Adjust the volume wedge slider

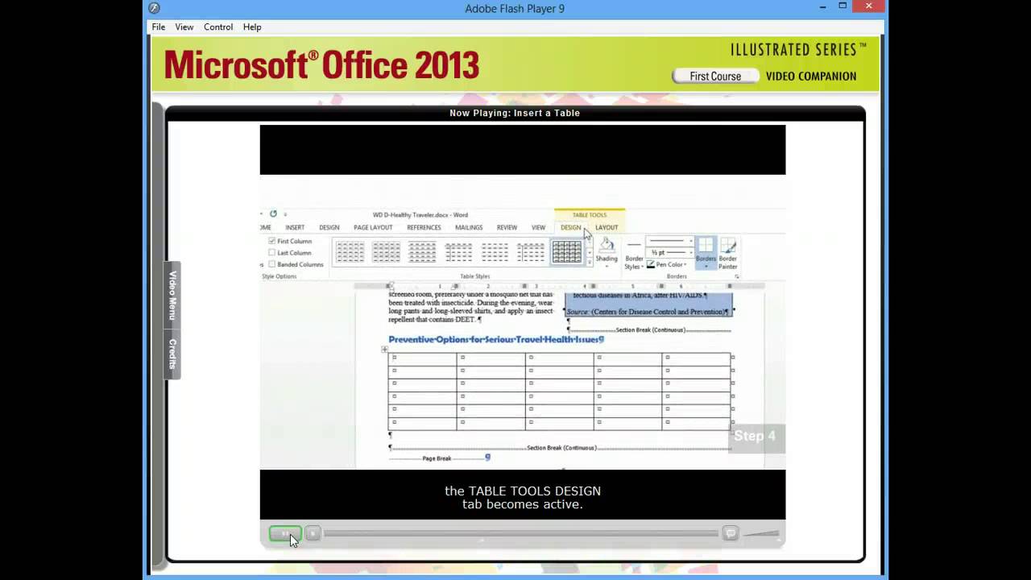(x=760, y=533)
